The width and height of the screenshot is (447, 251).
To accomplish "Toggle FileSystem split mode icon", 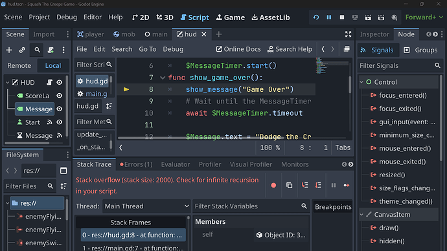I will [x=63, y=171].
